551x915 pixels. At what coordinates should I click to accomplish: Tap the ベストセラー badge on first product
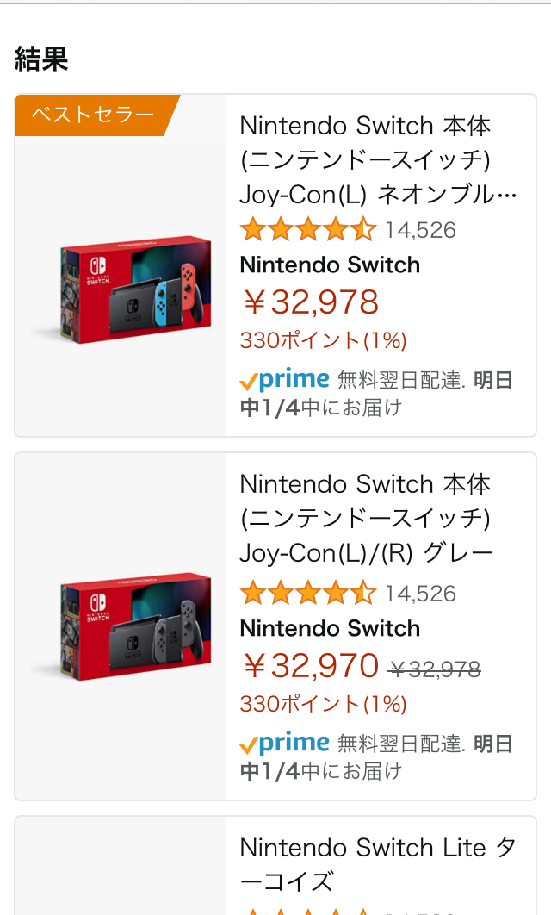(x=93, y=115)
